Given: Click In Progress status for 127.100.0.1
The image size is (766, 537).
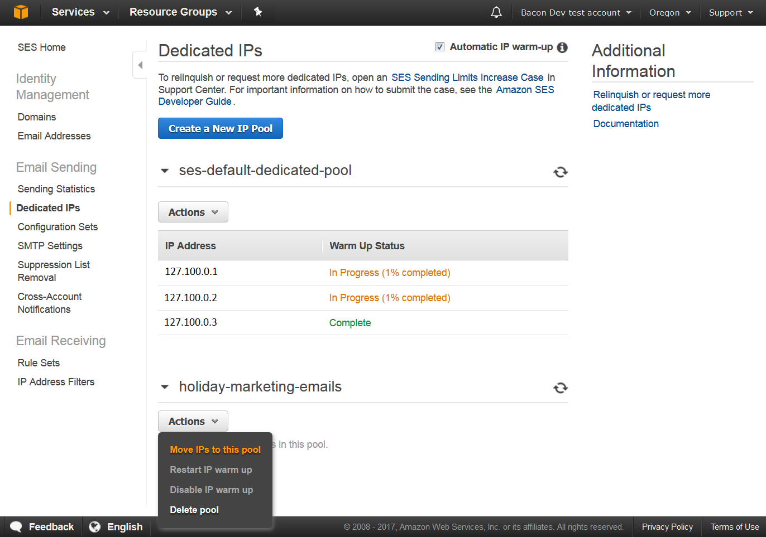Looking at the screenshot, I should tap(390, 273).
